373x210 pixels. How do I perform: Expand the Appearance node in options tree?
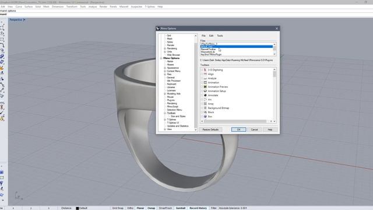165,68
